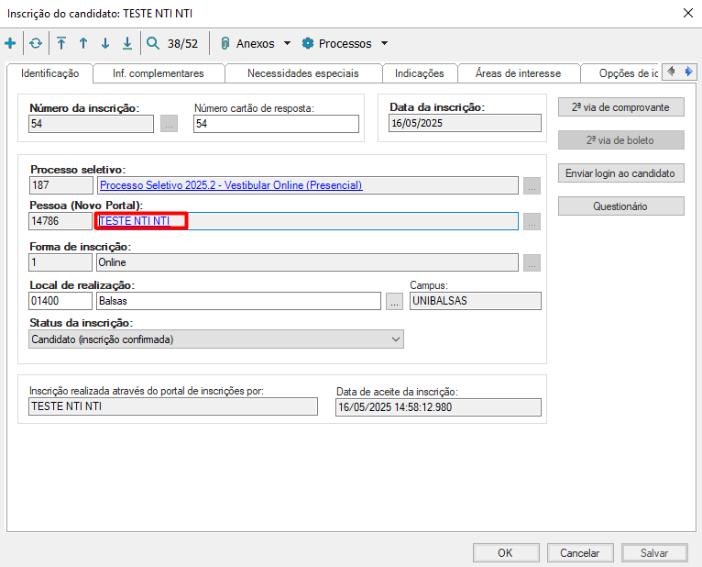
Task: Click the add new record plus icon
Action: pyautogui.click(x=10, y=43)
